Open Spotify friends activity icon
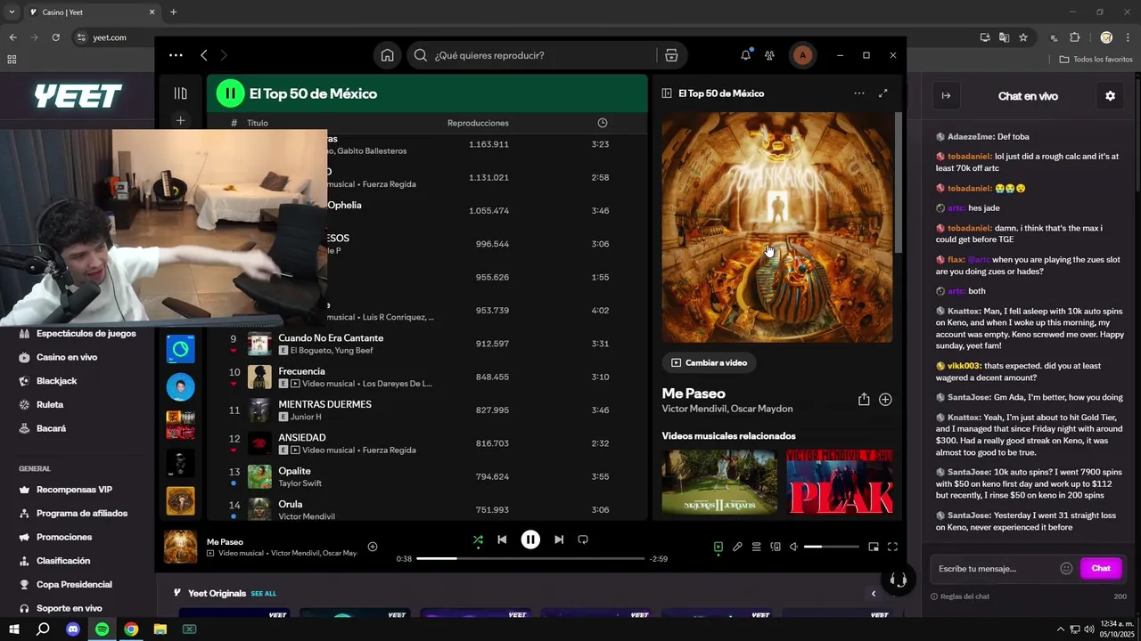The width and height of the screenshot is (1141, 641). click(769, 55)
